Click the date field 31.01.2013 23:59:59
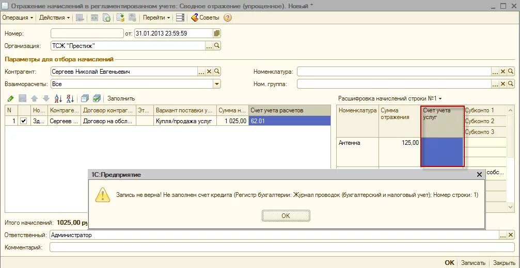This screenshot has height=268, width=520. [174, 33]
